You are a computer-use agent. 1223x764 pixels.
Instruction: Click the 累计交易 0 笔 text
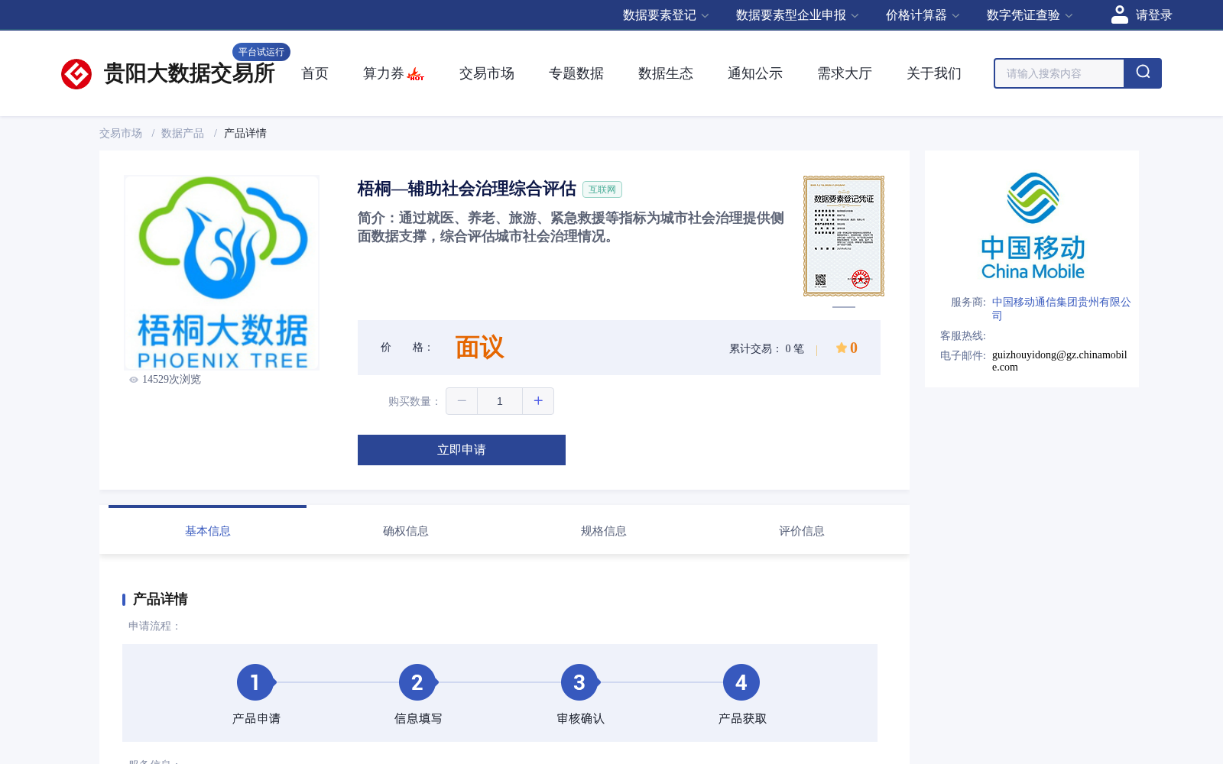pyautogui.click(x=767, y=348)
